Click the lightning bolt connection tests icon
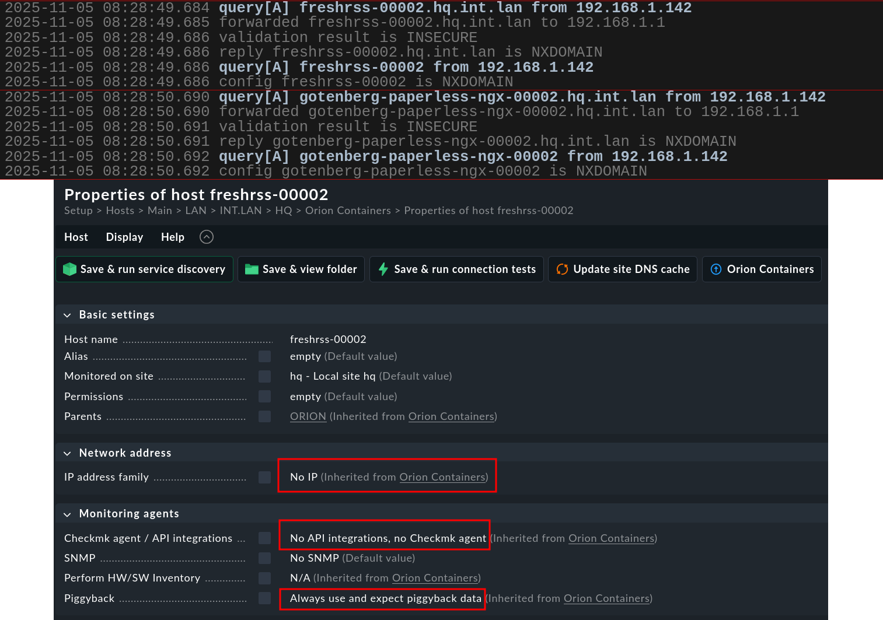 (383, 269)
